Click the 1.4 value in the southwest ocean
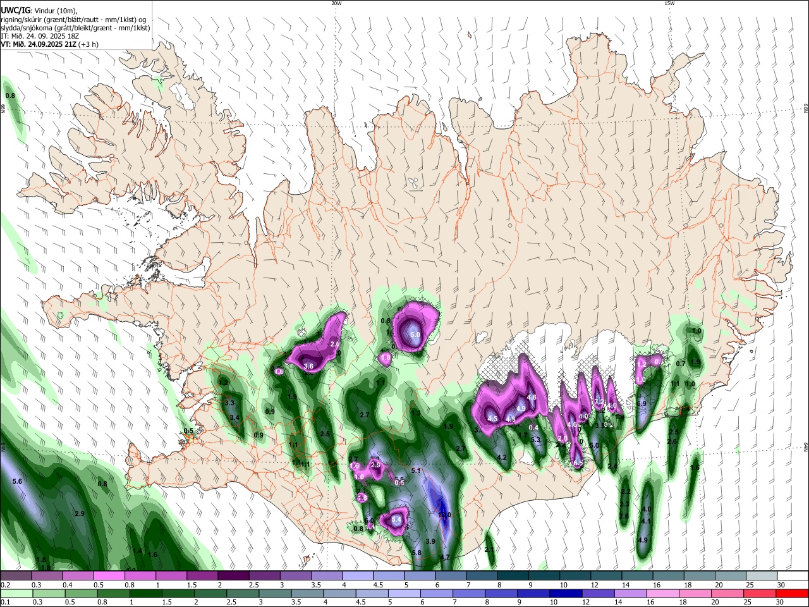 pyautogui.click(x=138, y=551)
